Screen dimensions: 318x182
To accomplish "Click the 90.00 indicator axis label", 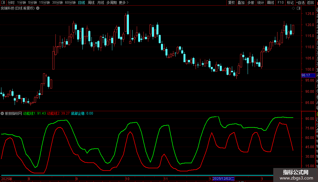I will click(x=310, y=119).
